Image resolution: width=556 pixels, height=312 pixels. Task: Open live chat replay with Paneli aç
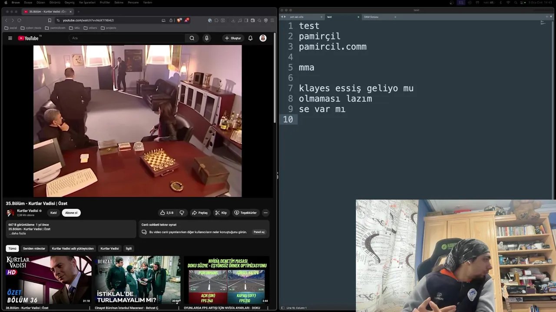pyautogui.click(x=259, y=232)
